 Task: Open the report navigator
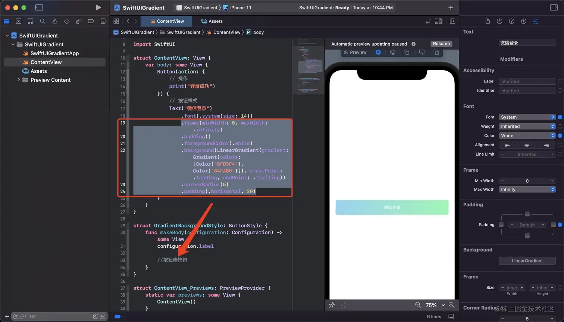click(103, 21)
